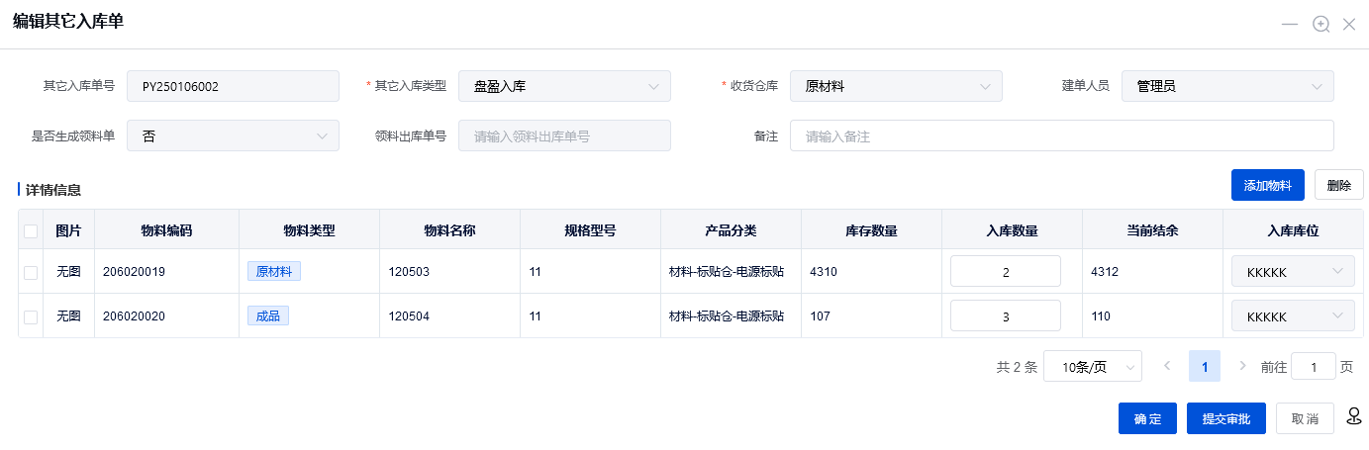Screen dimensions: 1369x450
Task: Expand the 收货仓库 dropdown showing 原材料
Action: pyautogui.click(x=896, y=86)
